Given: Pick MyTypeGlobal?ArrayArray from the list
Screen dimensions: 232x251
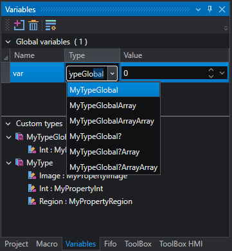Looking at the screenshot, I should click(113, 167).
